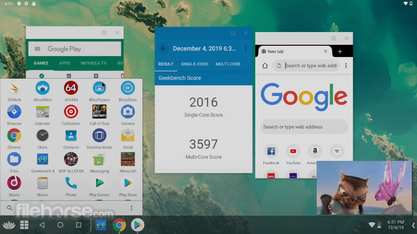Switch to Chrome in the taskbar
417x234 pixels.
(x=119, y=225)
